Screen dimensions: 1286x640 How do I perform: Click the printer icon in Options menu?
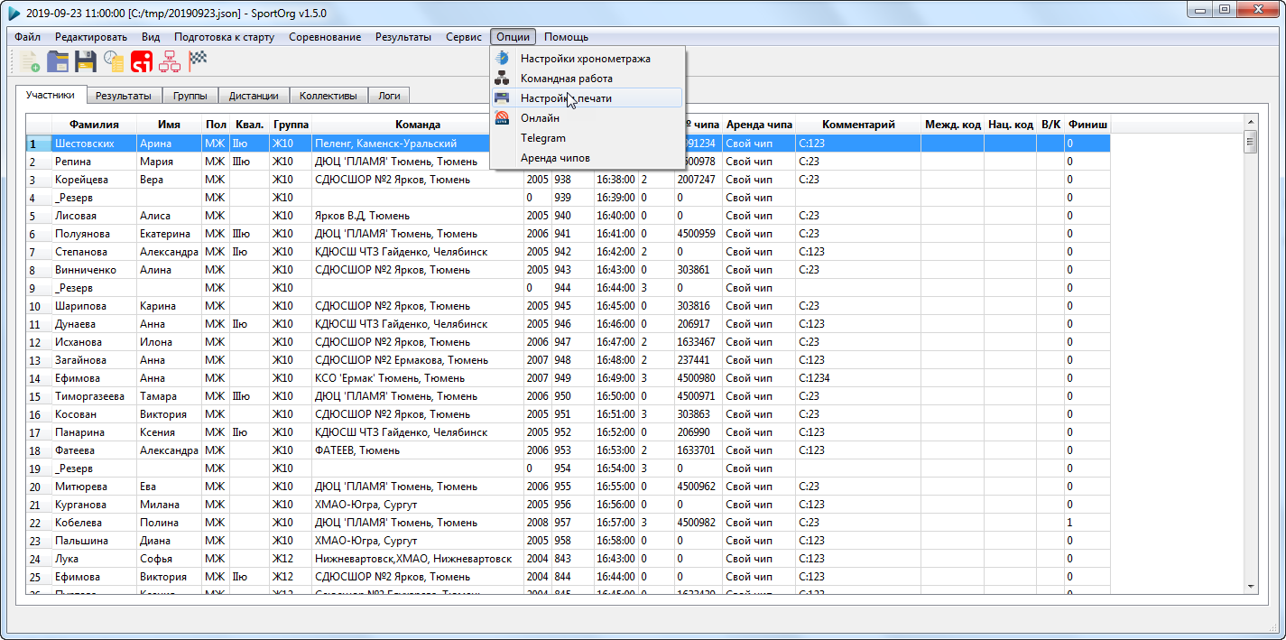503,98
